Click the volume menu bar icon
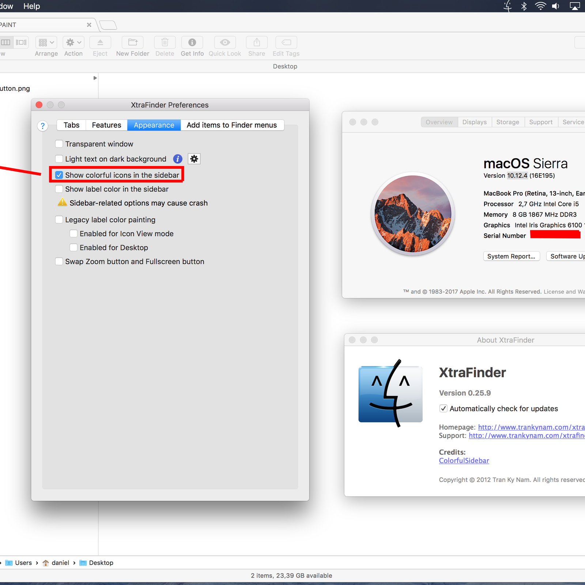This screenshot has height=585, width=585. coord(556,6)
